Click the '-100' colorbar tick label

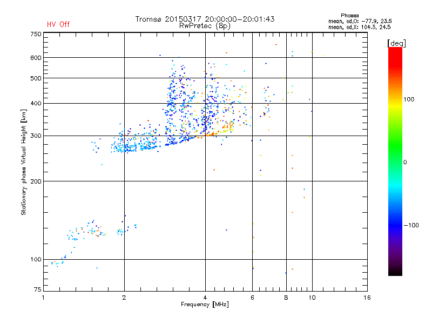(x=411, y=225)
